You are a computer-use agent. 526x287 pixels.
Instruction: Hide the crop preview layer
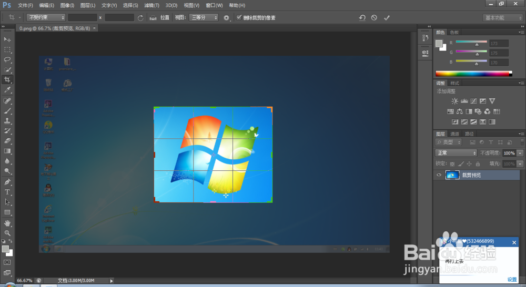point(439,175)
